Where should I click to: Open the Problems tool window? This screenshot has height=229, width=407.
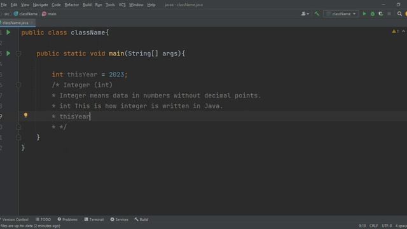(67, 219)
